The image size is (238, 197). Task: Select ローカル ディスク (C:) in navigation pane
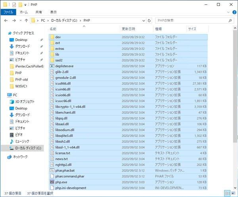[x=22, y=148]
